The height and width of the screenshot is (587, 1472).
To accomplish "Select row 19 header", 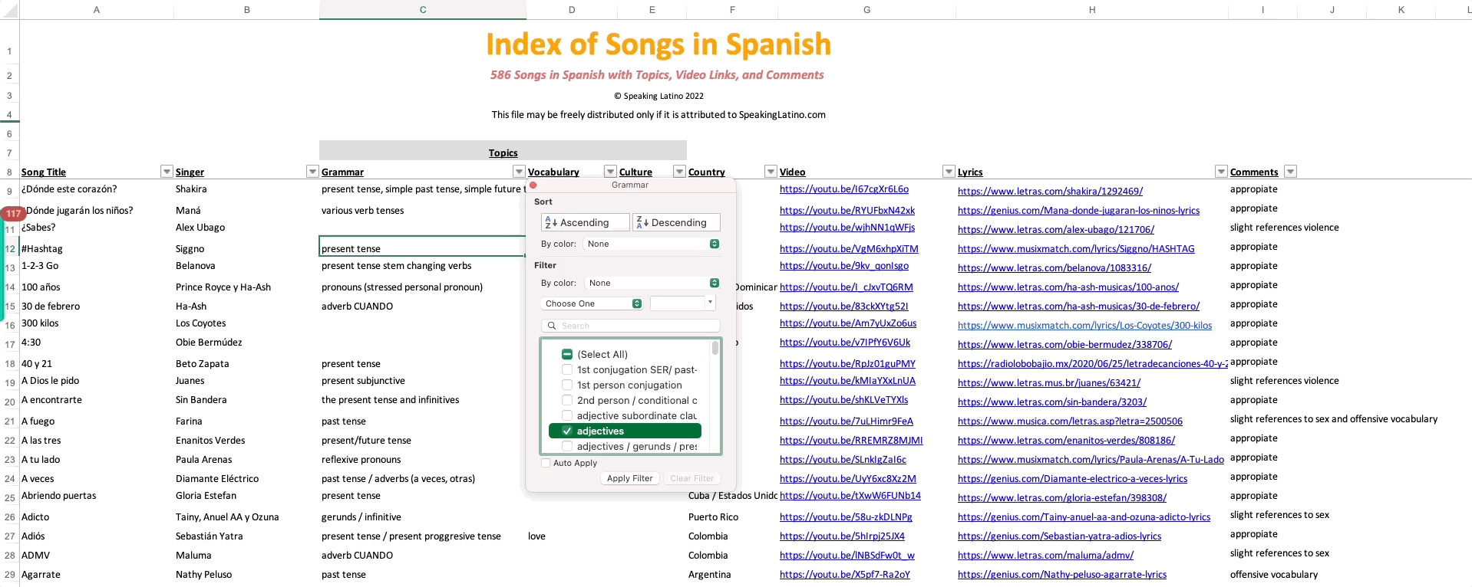I will pyautogui.click(x=9, y=382).
